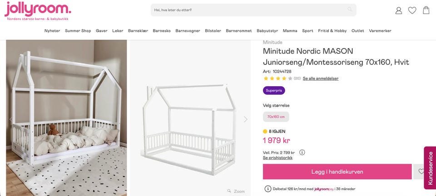436x196 pixels.
Task: Open the Barnevogner menu
Action: click(x=188, y=31)
